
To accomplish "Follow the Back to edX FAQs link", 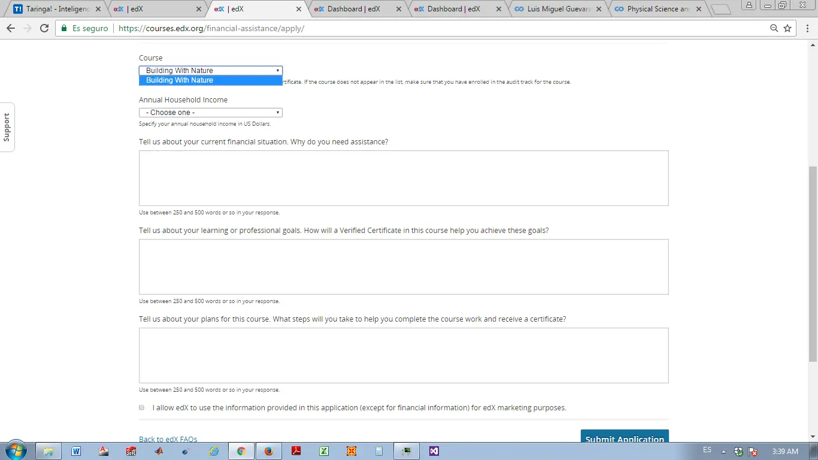I will pos(168,439).
